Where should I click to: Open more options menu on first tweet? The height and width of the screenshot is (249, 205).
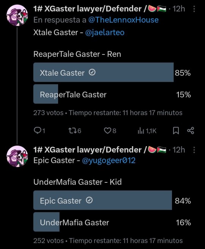(194, 9)
